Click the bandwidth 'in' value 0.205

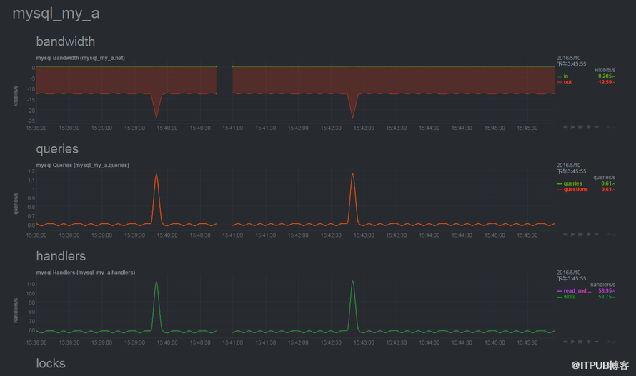606,76
